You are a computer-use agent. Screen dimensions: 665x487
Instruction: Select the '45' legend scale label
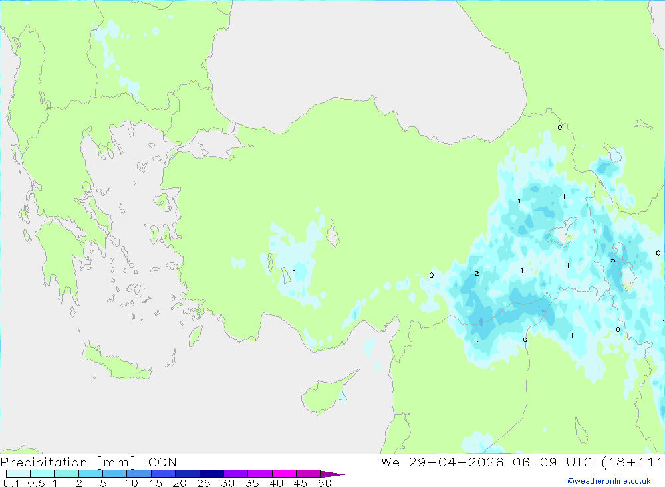point(301,483)
